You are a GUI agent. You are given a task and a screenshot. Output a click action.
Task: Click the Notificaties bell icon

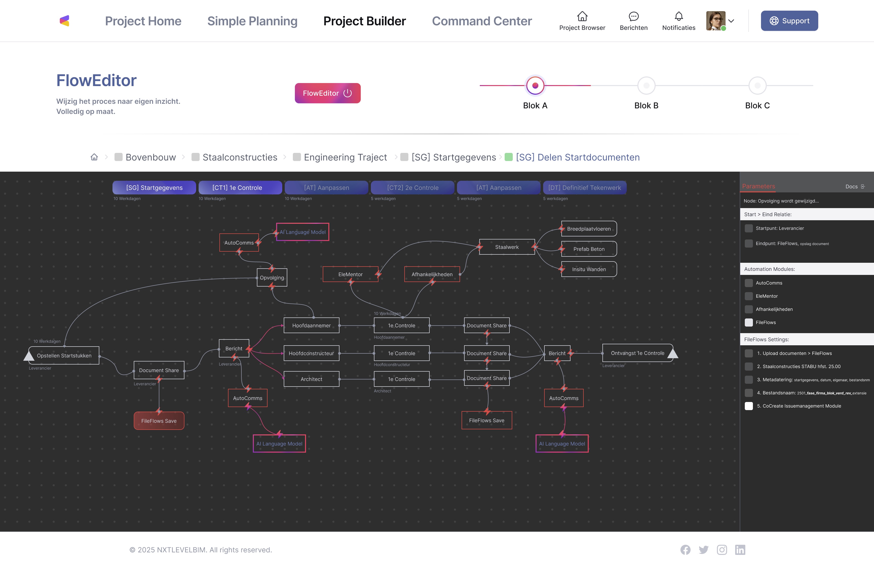(x=678, y=16)
